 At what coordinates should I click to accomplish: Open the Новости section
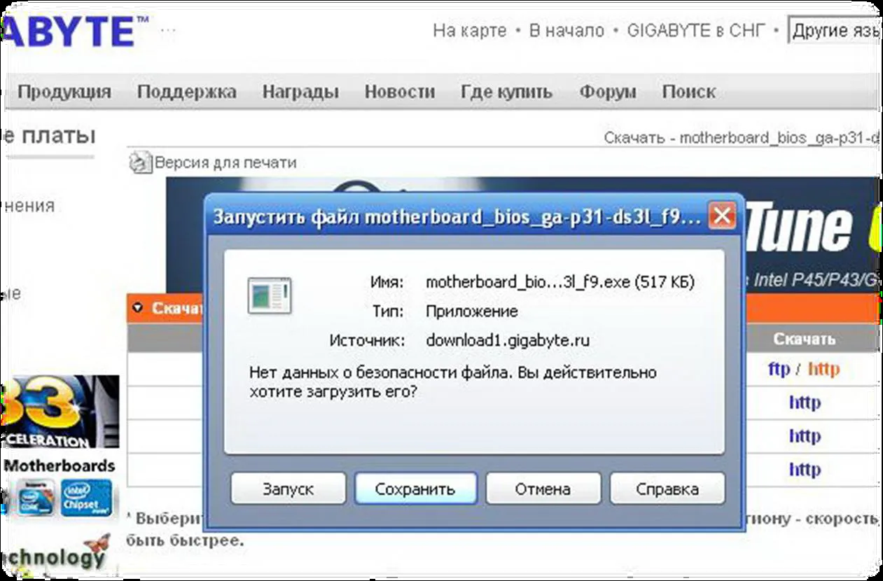pyautogui.click(x=400, y=92)
